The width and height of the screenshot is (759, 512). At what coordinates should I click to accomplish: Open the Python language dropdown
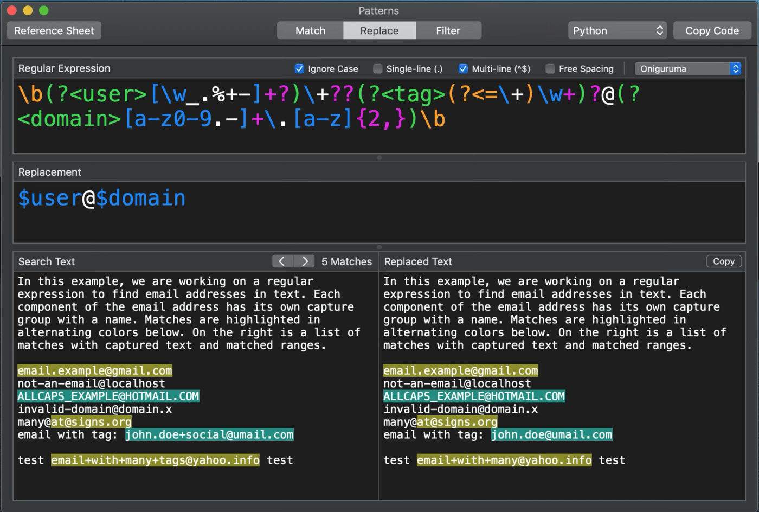tap(618, 31)
